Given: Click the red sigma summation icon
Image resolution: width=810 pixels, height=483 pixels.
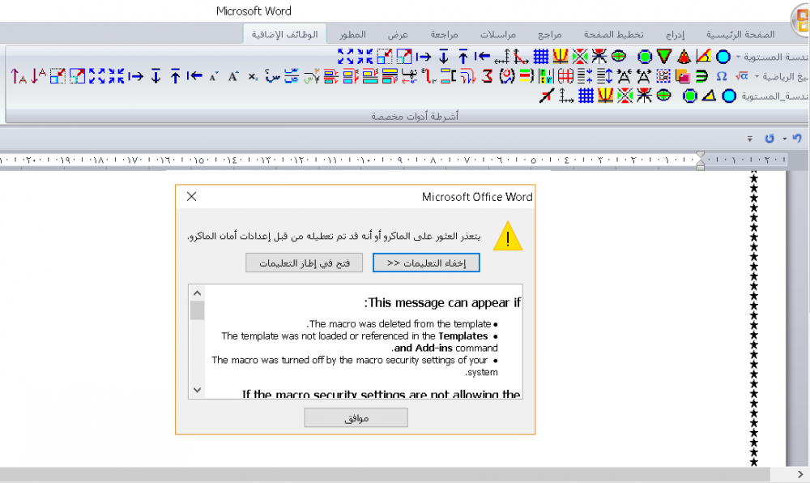Looking at the screenshot, I should 487,76.
